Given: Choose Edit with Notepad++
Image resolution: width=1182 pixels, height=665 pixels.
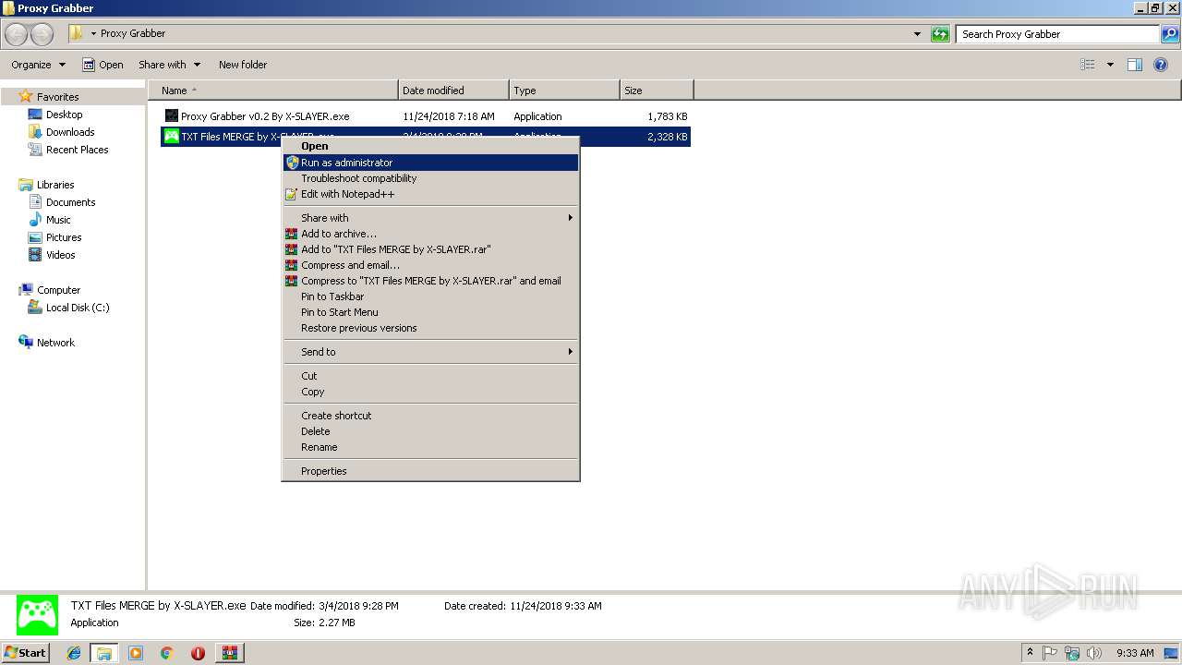Looking at the screenshot, I should (x=430, y=194).
